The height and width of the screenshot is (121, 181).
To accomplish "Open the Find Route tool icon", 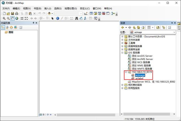I will click(81, 18).
